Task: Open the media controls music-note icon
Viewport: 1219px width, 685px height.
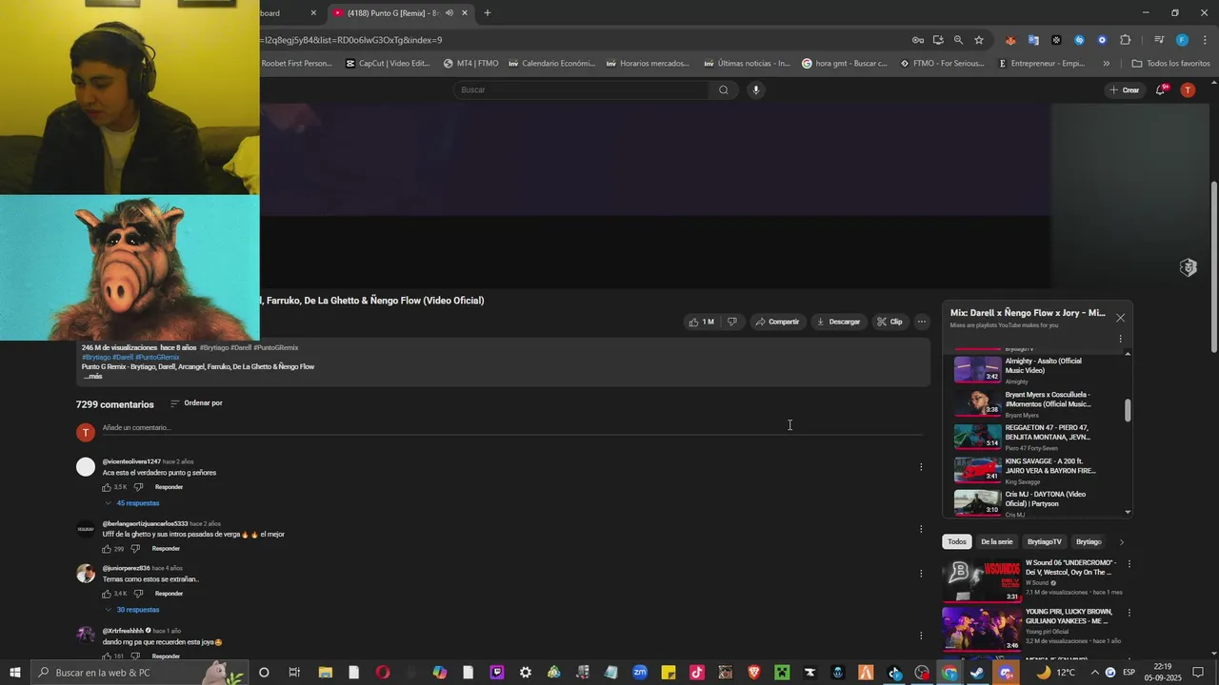Action: click(1159, 40)
